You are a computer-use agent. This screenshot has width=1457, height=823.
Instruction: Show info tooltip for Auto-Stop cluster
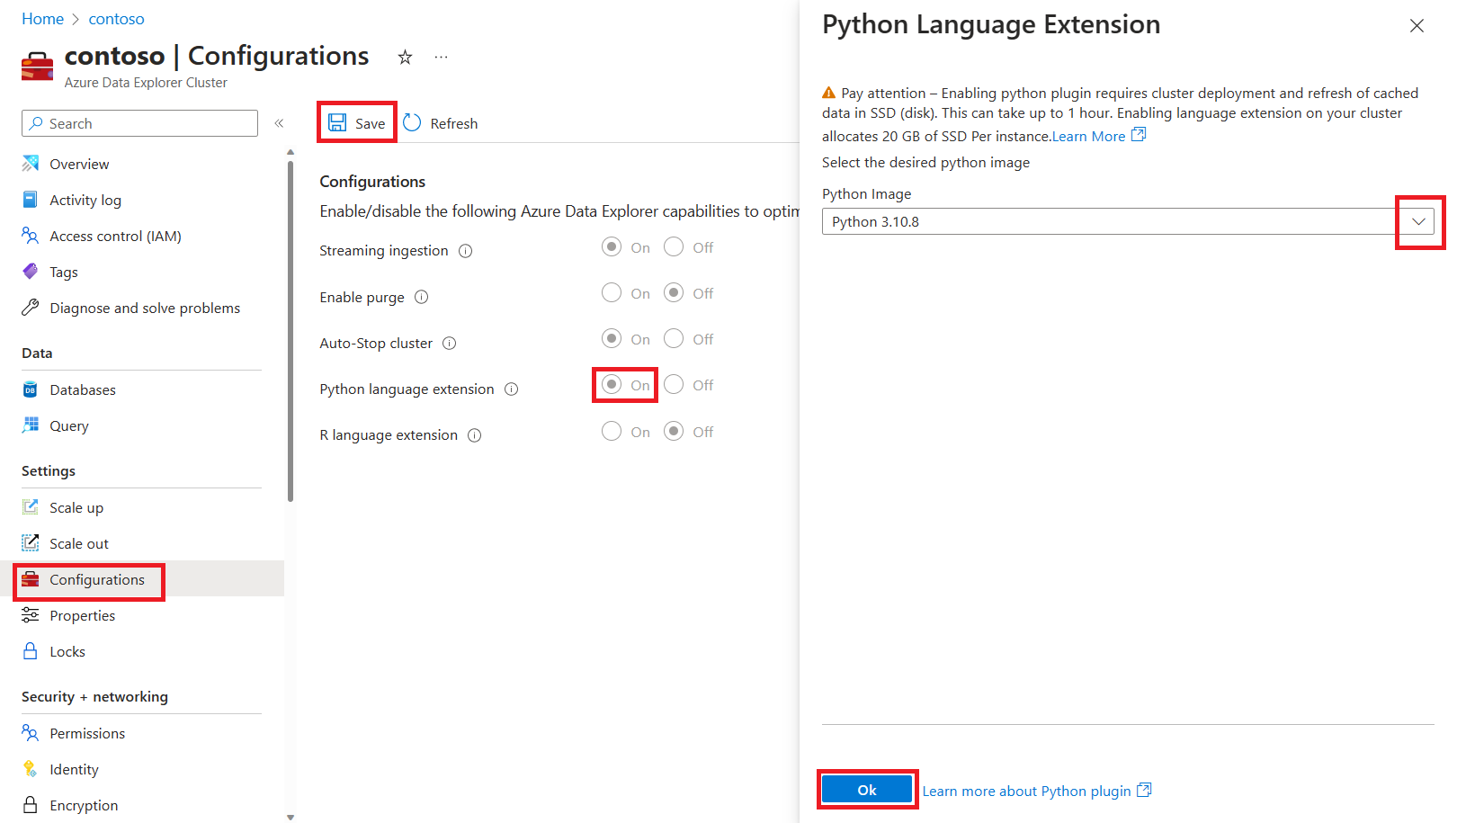[450, 343]
